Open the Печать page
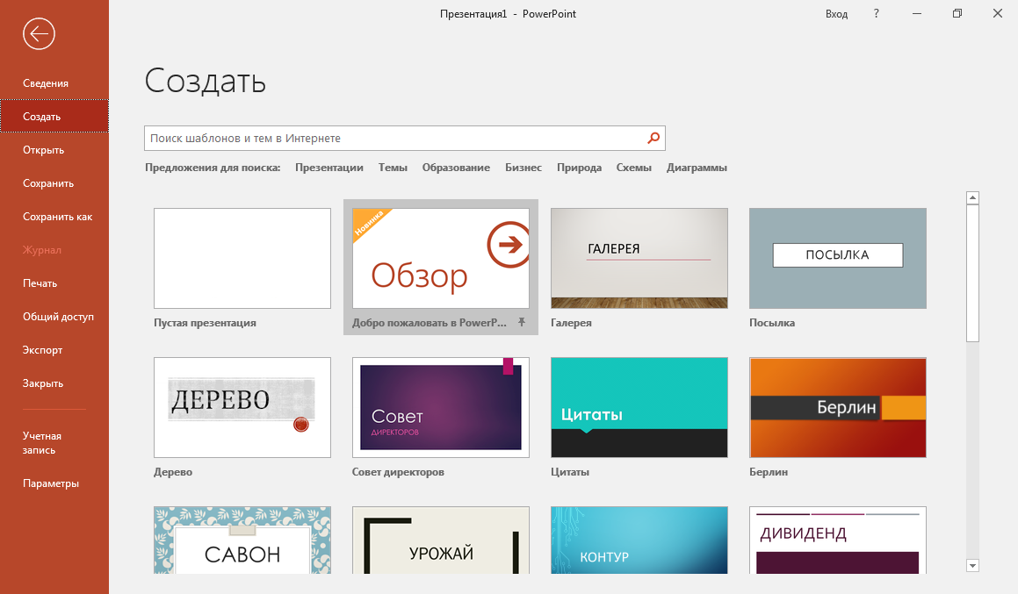Viewport: 1018px width, 594px height. point(54,283)
